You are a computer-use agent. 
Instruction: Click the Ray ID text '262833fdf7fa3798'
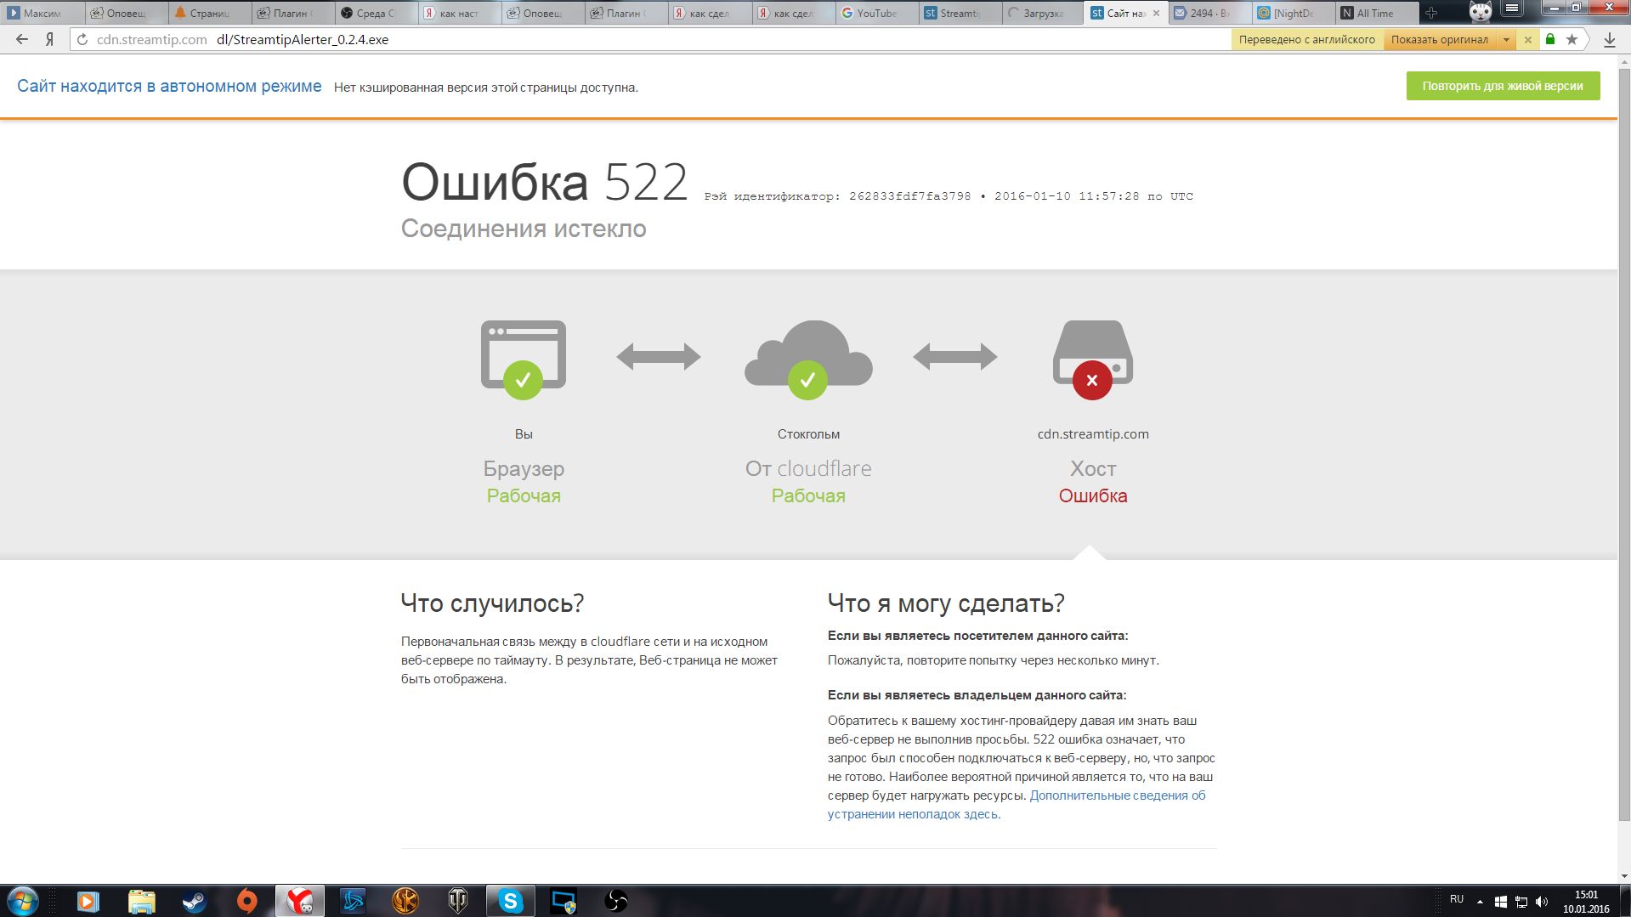click(909, 196)
